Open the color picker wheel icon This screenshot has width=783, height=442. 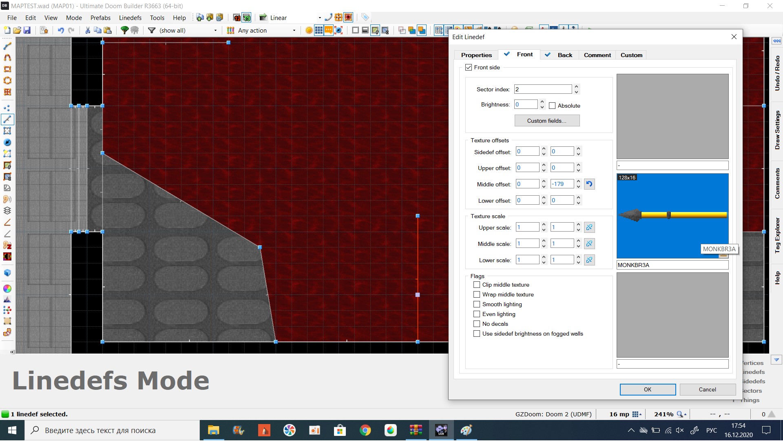7,289
